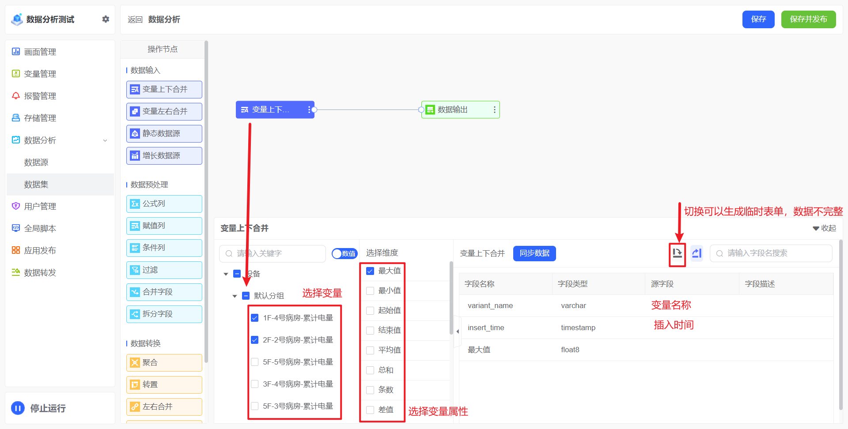Open 变量管理 in the sidebar

(40, 74)
